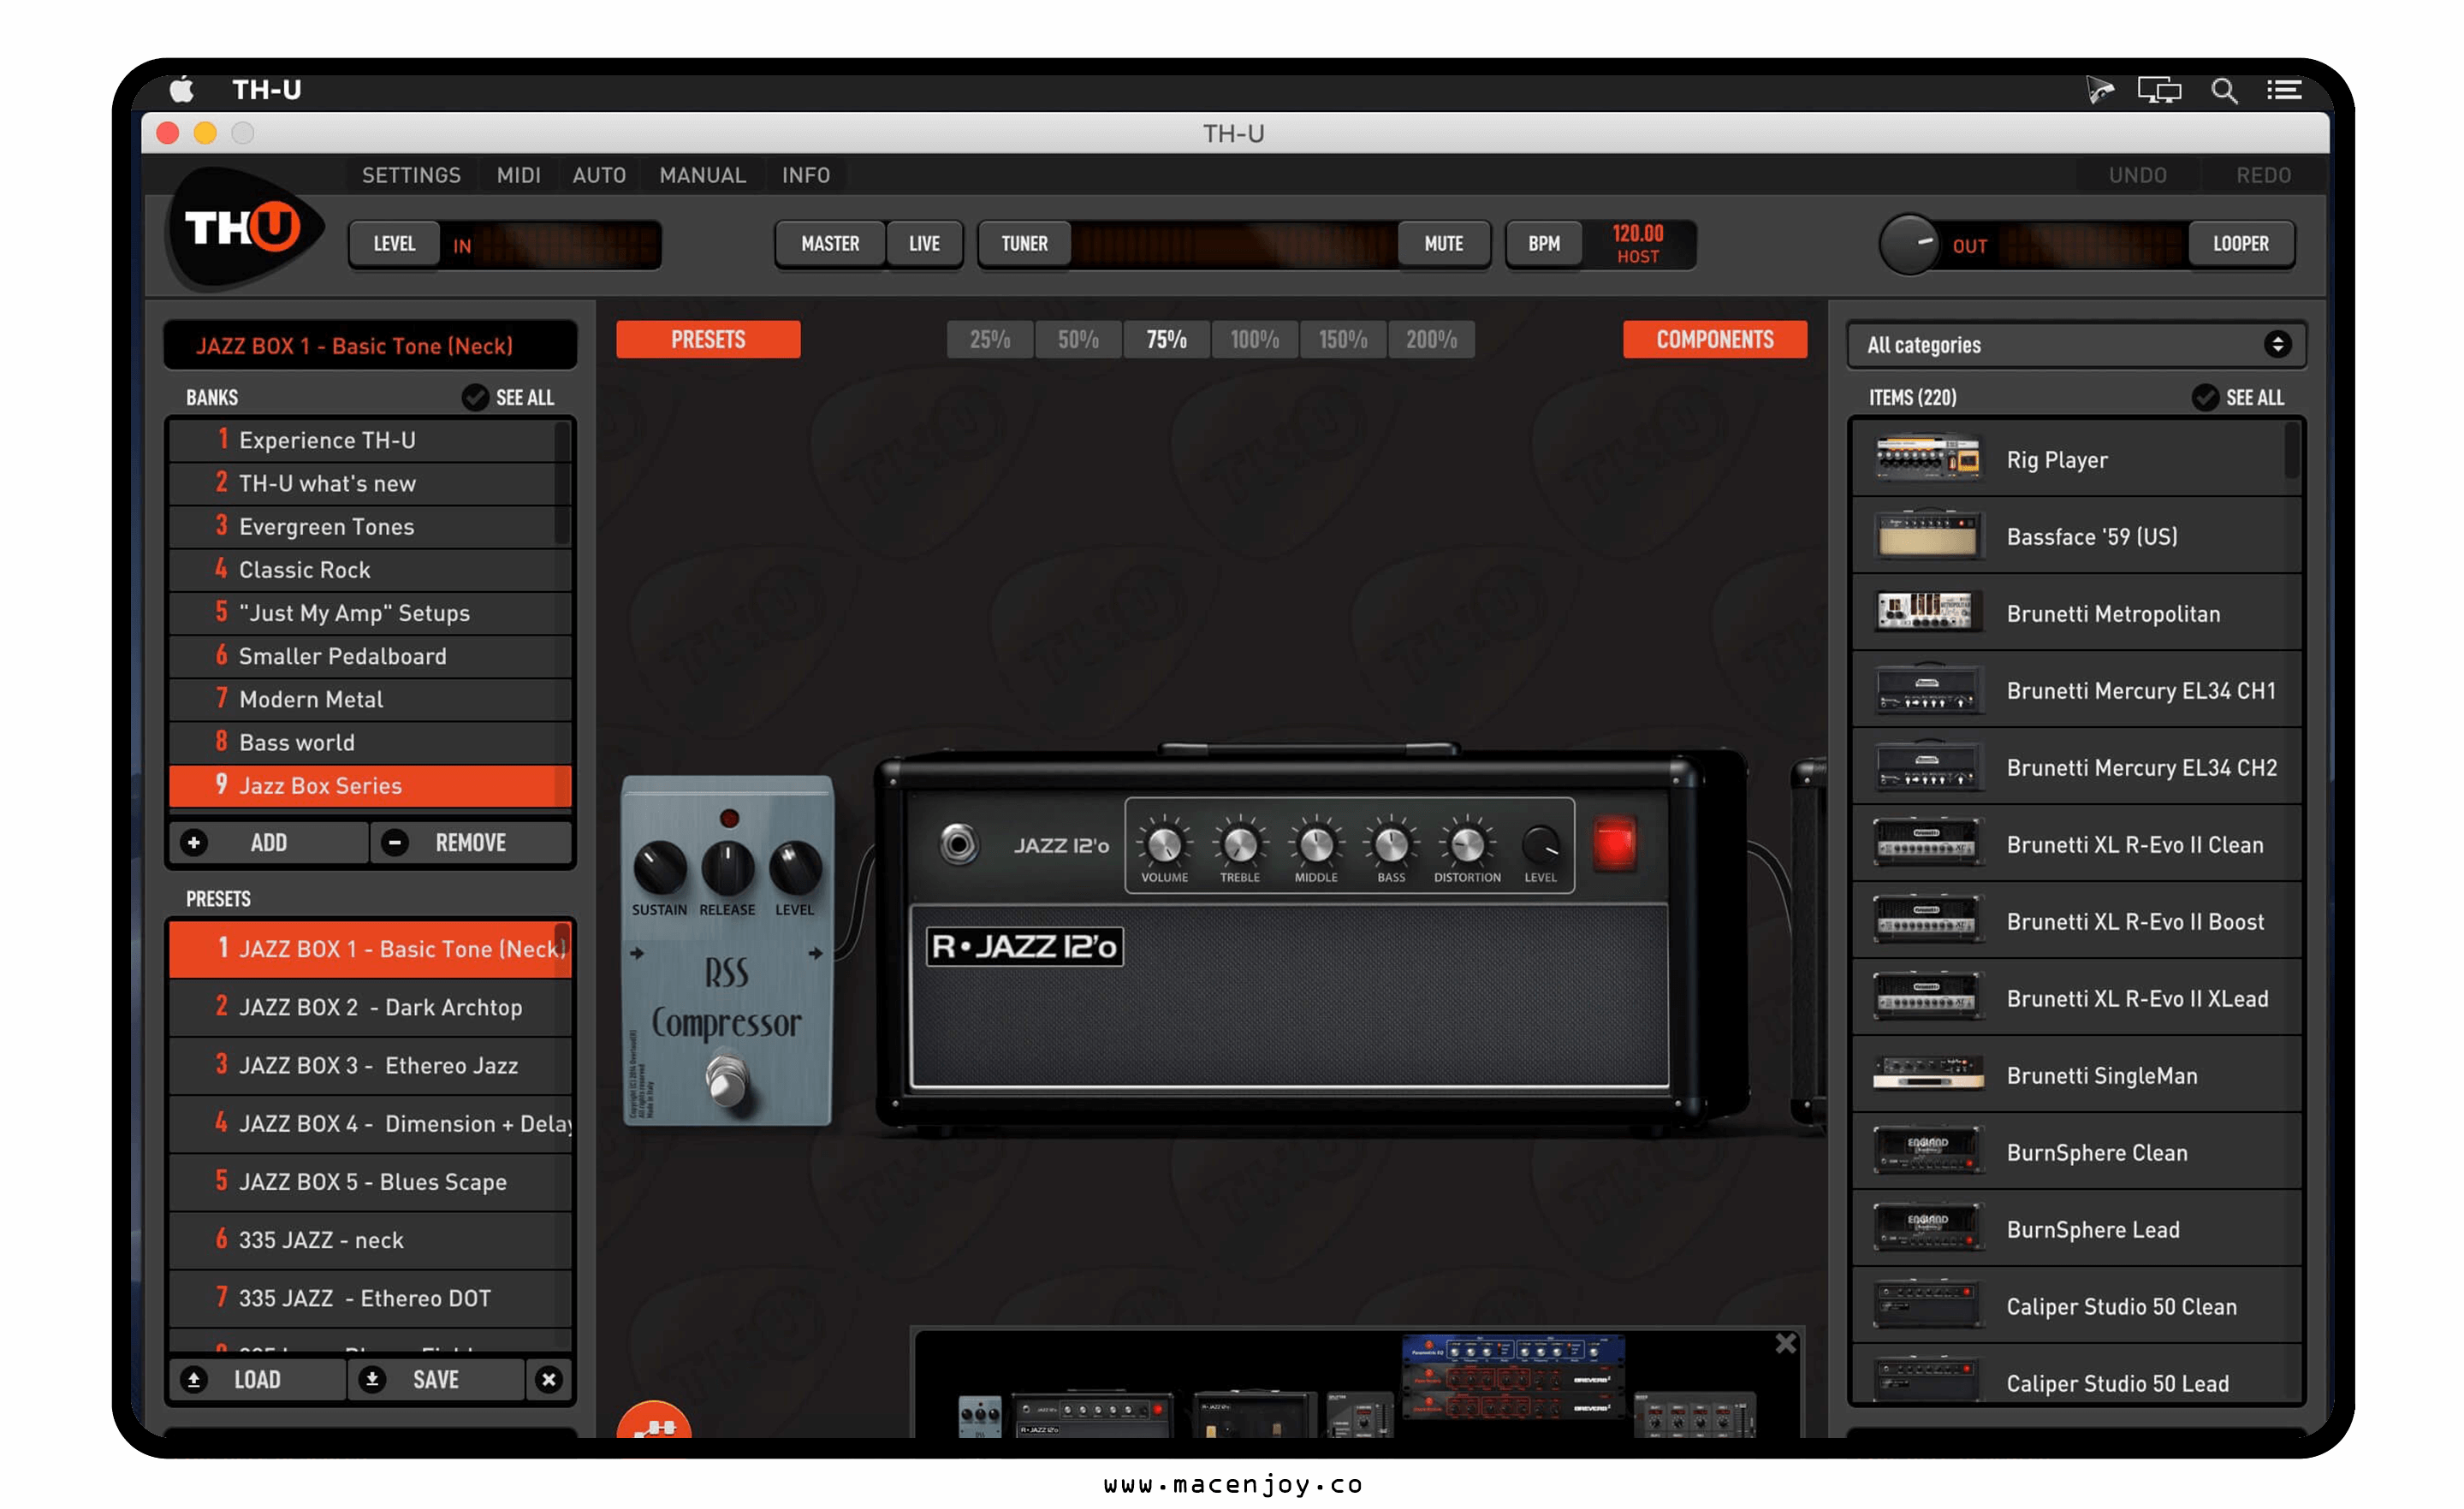
Task: Switch to the COMPONENTS view
Action: pyautogui.click(x=1715, y=340)
